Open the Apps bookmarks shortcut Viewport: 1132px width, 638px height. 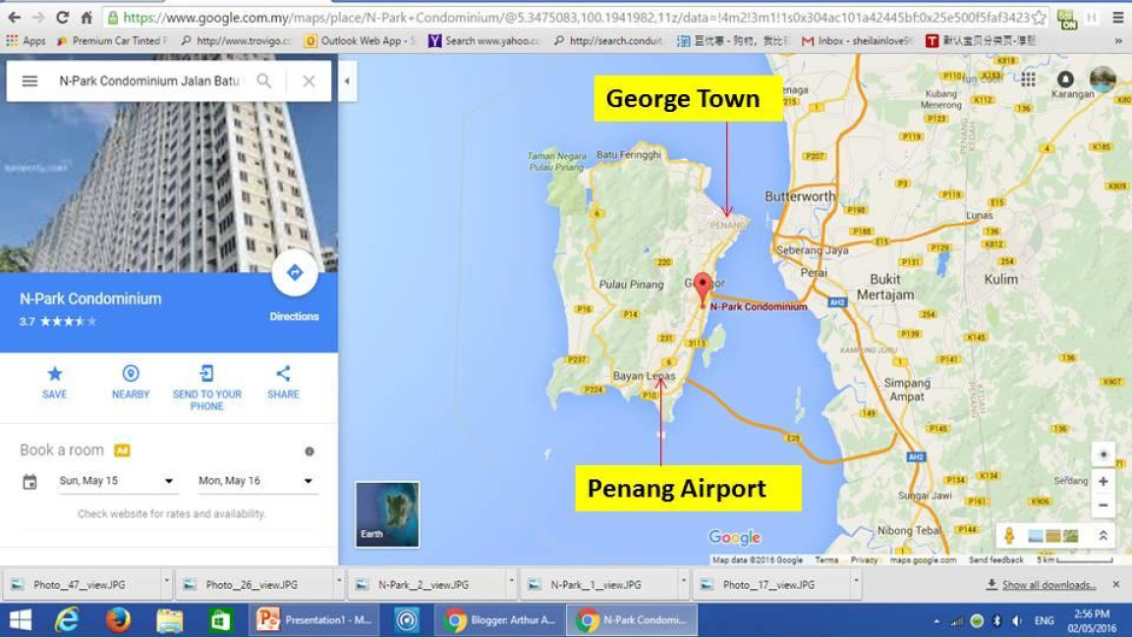tap(26, 41)
